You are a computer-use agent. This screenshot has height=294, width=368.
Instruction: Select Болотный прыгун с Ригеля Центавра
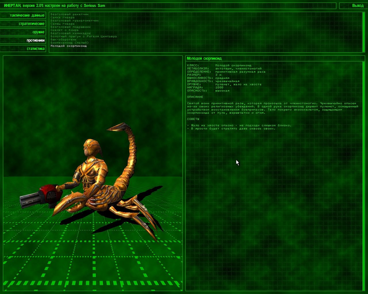84,36
